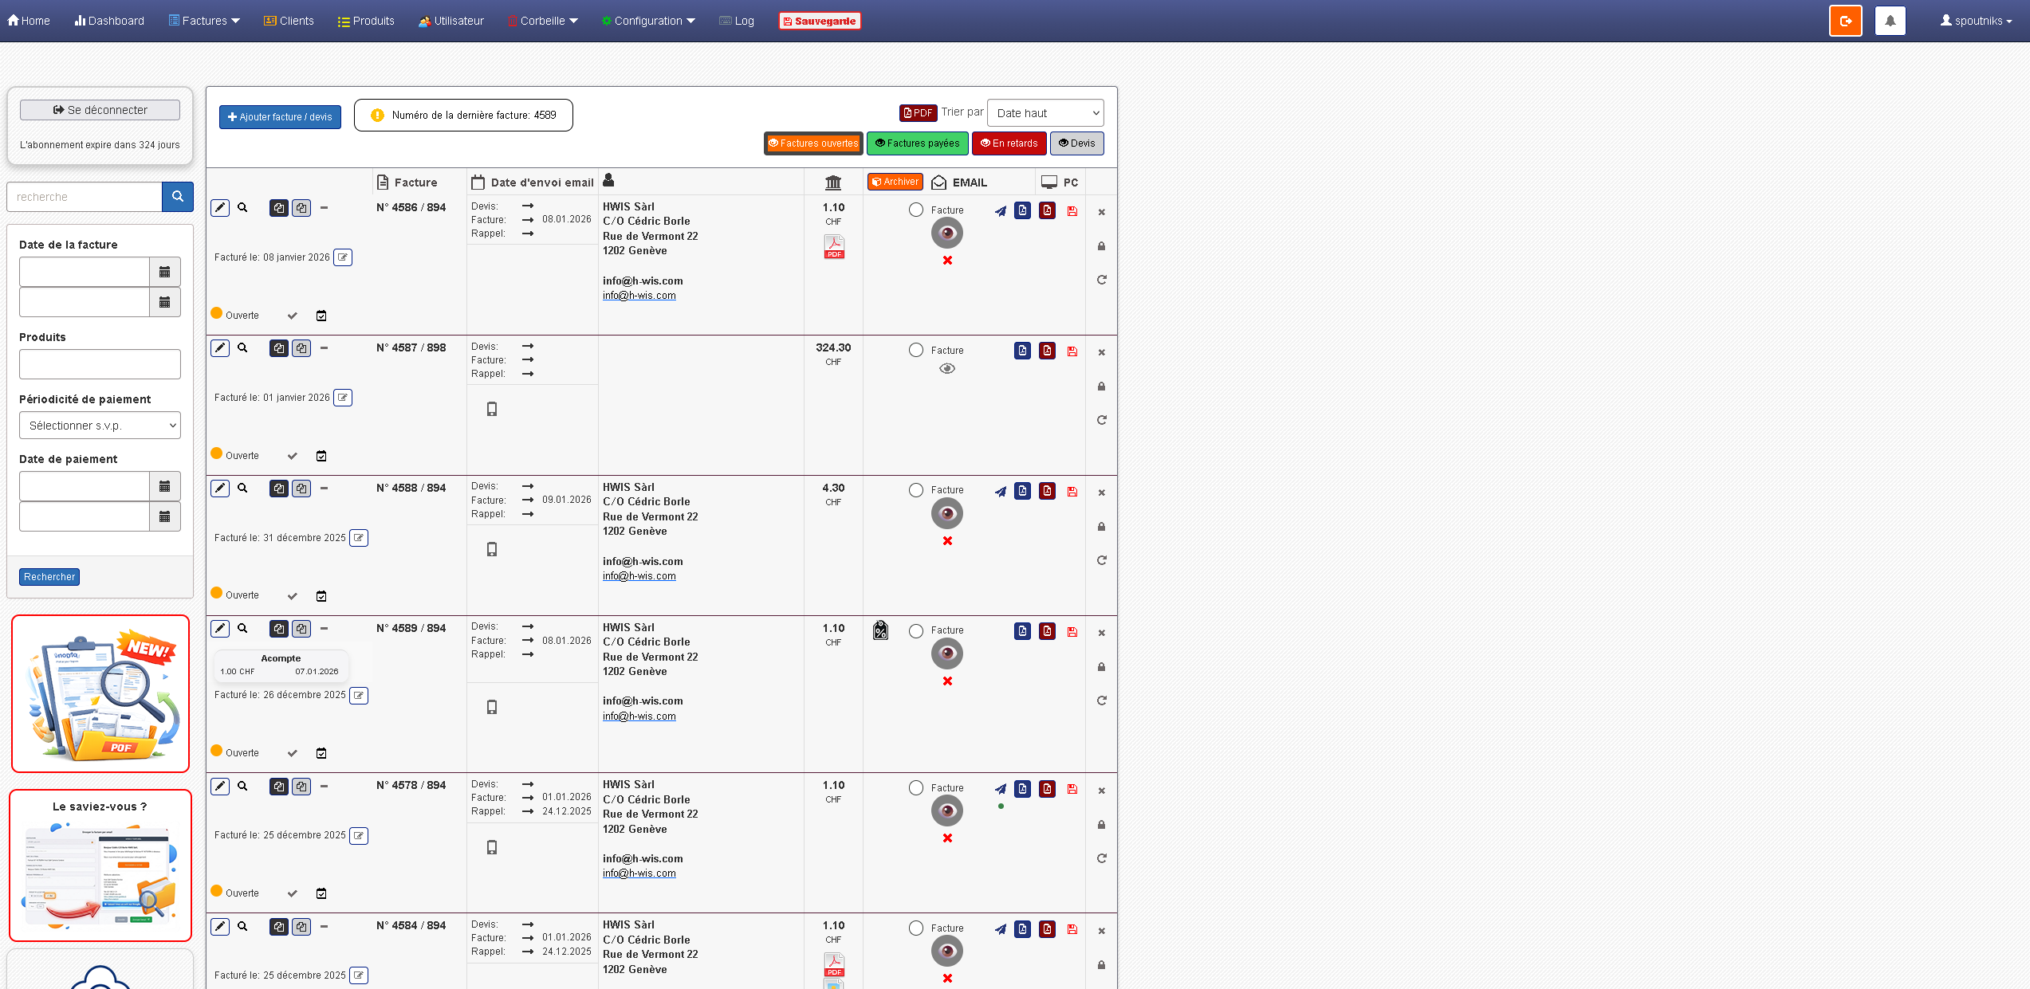
Task: Click the green Factures payées filter button
Action: (x=917, y=143)
